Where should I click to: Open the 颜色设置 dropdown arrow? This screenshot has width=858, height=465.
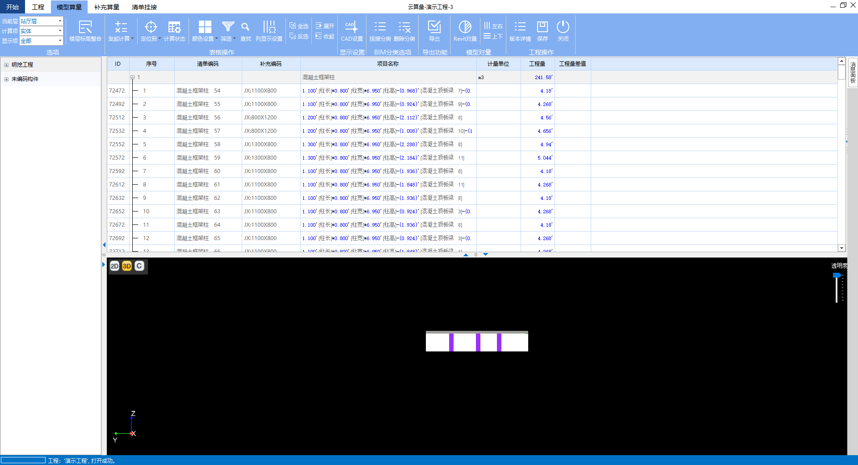[217, 39]
